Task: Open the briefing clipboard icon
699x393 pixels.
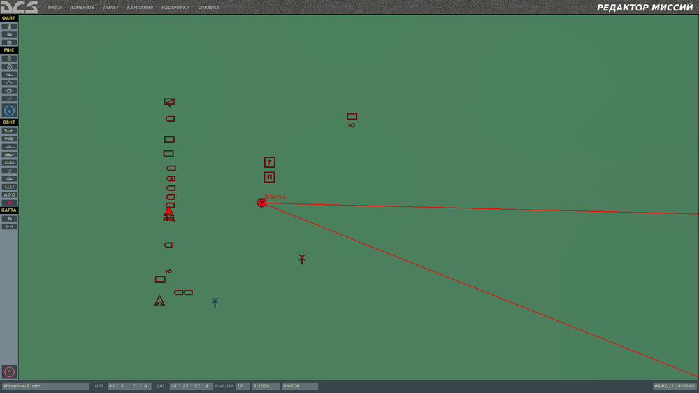Action: [9, 59]
